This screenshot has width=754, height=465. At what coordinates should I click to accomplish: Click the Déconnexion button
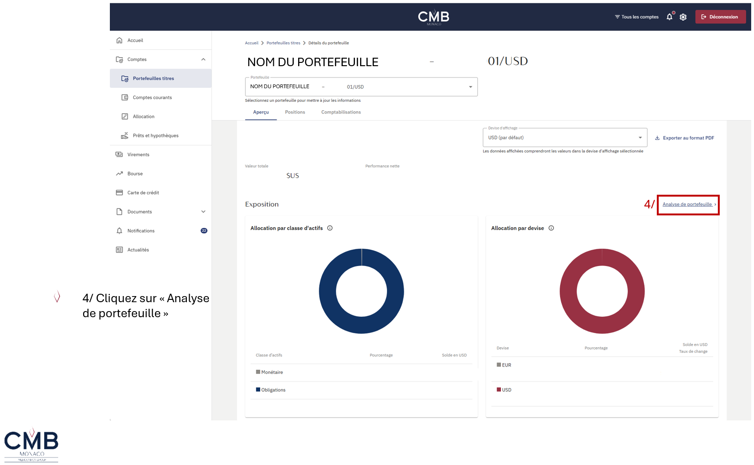(x=720, y=17)
